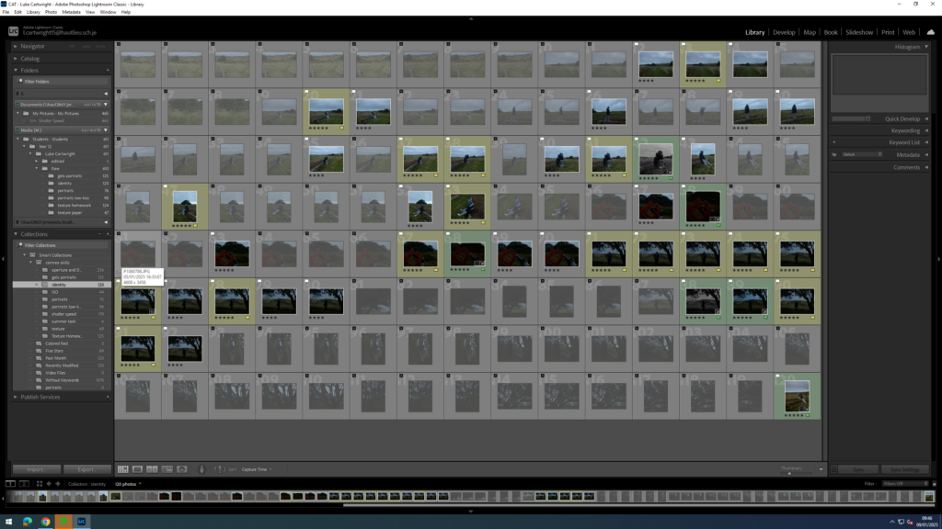Toggle the filmstrip with the bottom edge arrow
This screenshot has width=942, height=529.
point(471,512)
